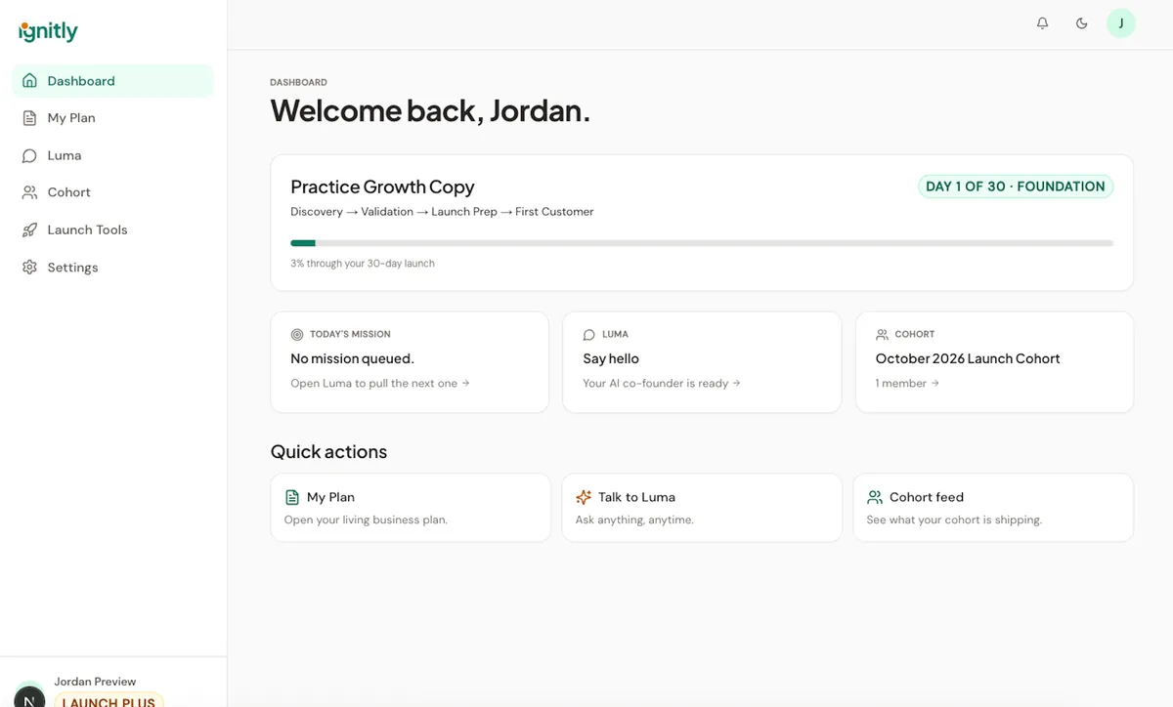The image size is (1173, 707).
Task: Click the Dashboard home icon in sidebar
Action: point(29,81)
